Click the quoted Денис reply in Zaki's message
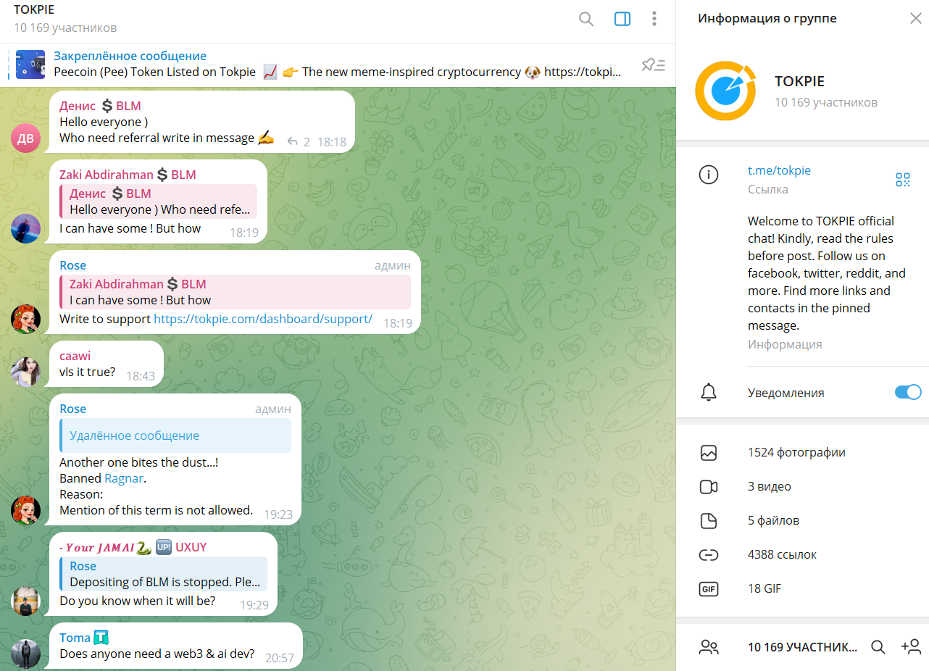 [158, 201]
